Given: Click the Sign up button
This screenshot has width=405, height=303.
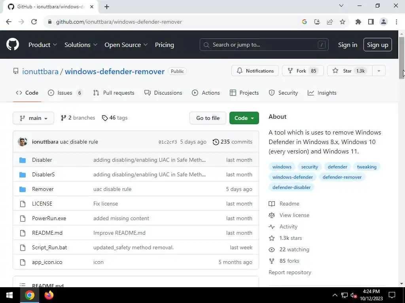Looking at the screenshot, I should coord(378,45).
